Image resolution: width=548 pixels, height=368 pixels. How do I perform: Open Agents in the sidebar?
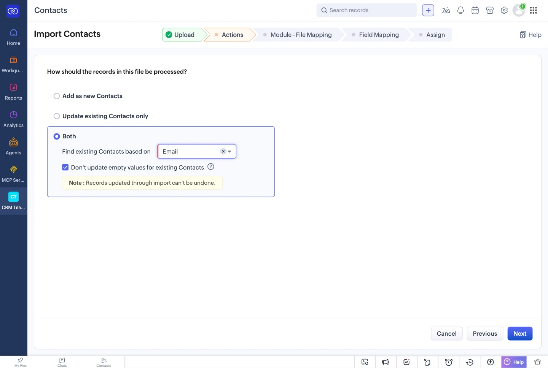pos(13,147)
